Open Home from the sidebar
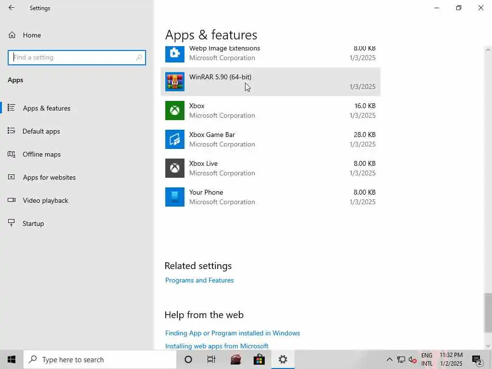 (x=32, y=35)
